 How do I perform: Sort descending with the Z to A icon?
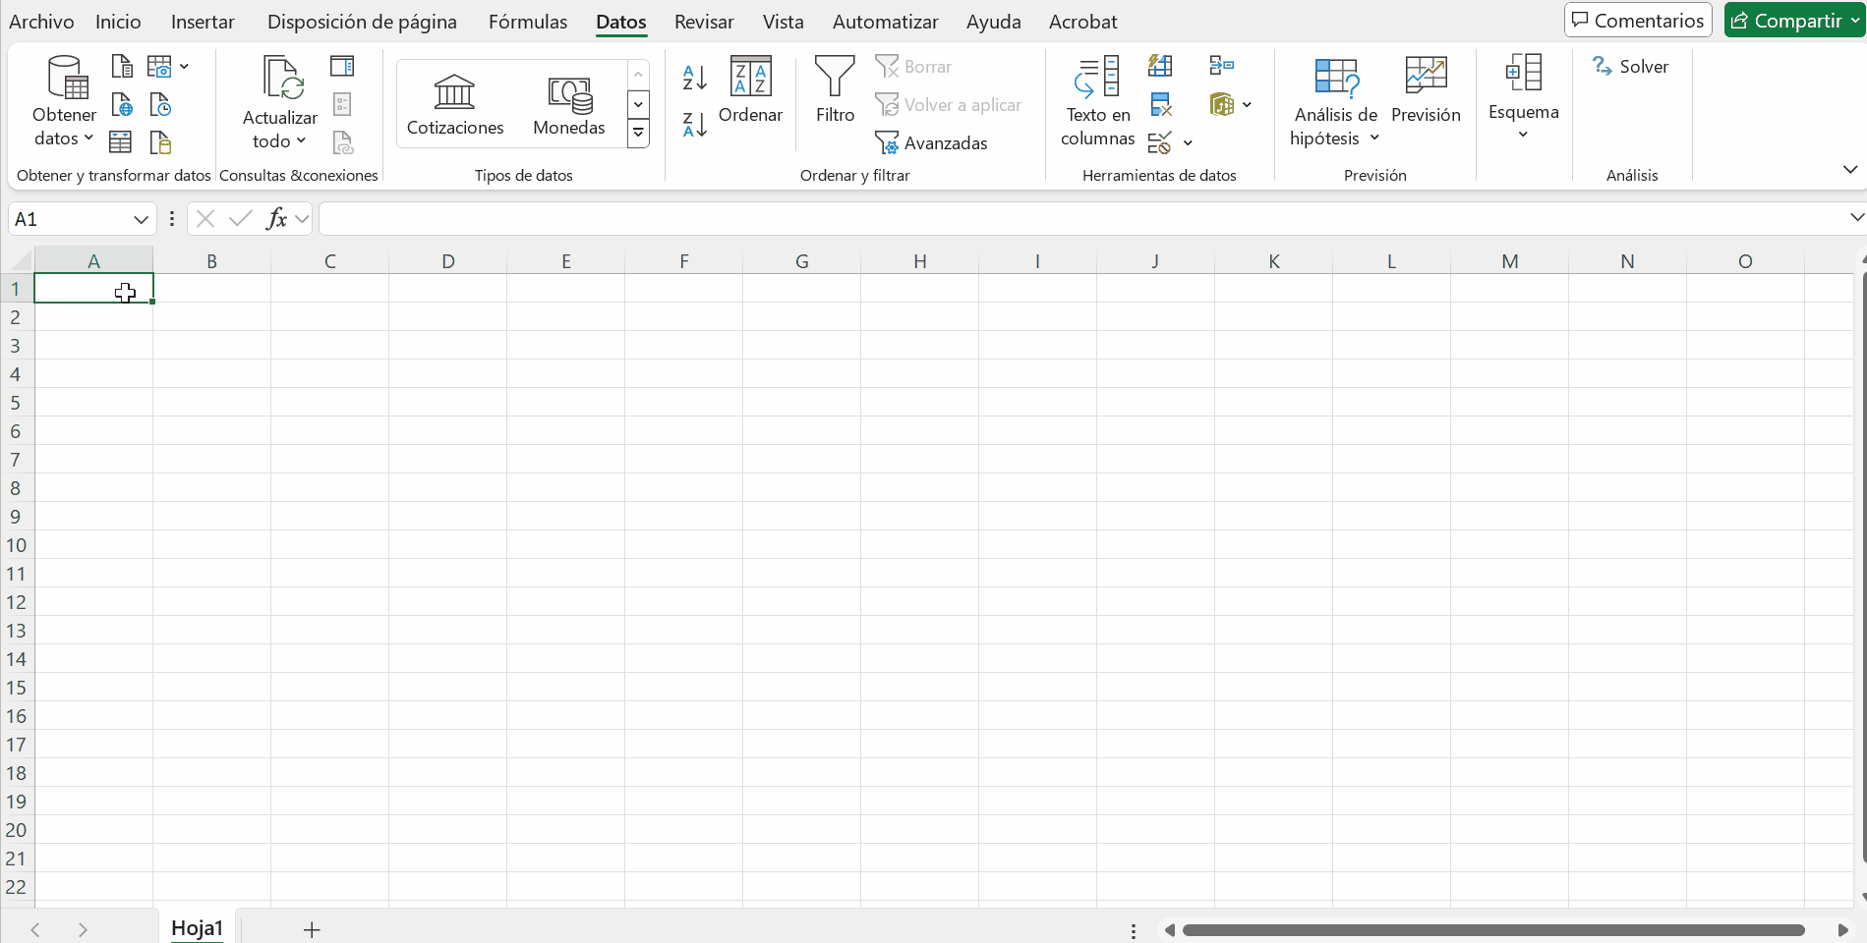point(694,125)
